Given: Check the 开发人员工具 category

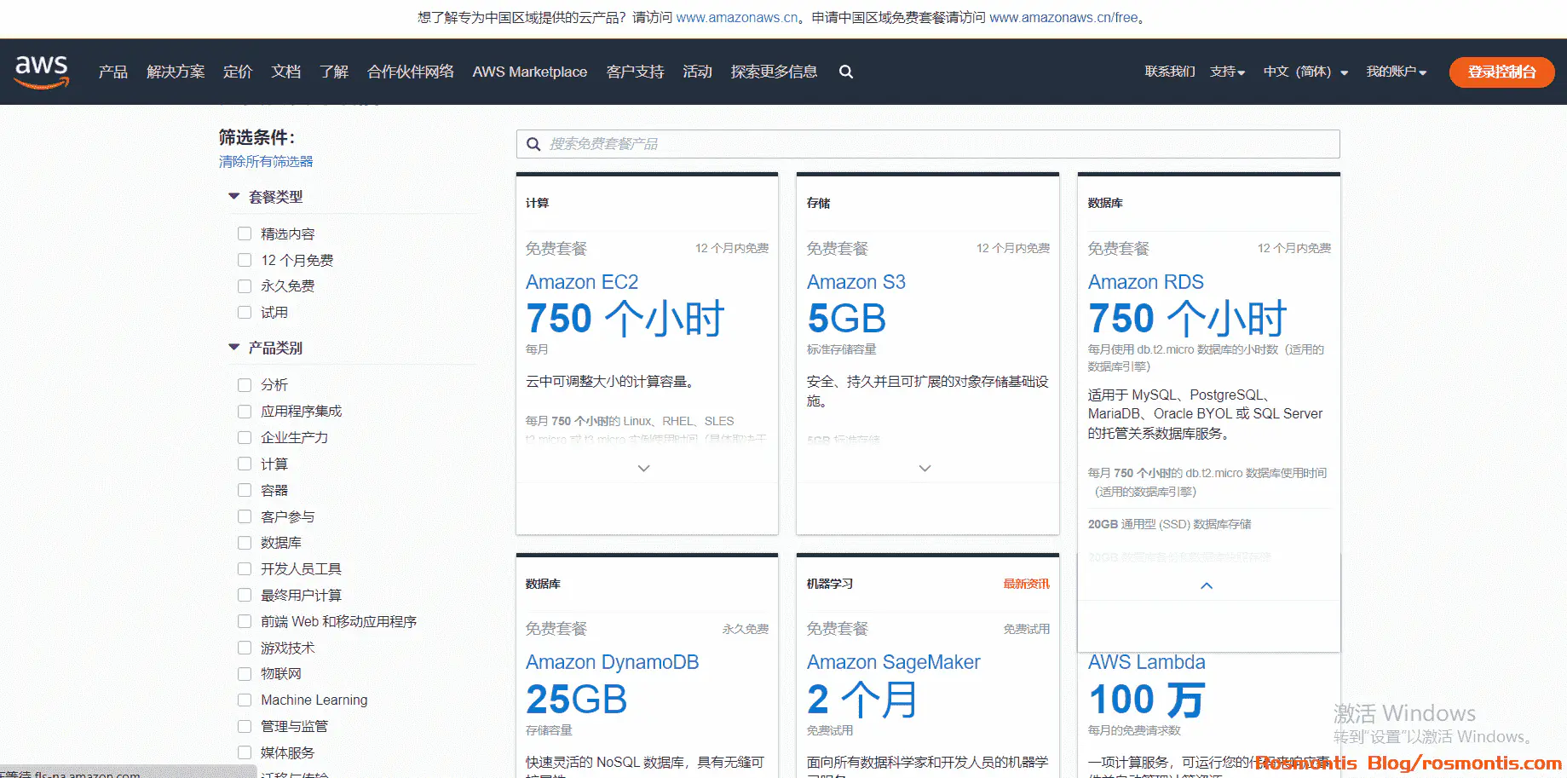Looking at the screenshot, I should click(x=245, y=568).
